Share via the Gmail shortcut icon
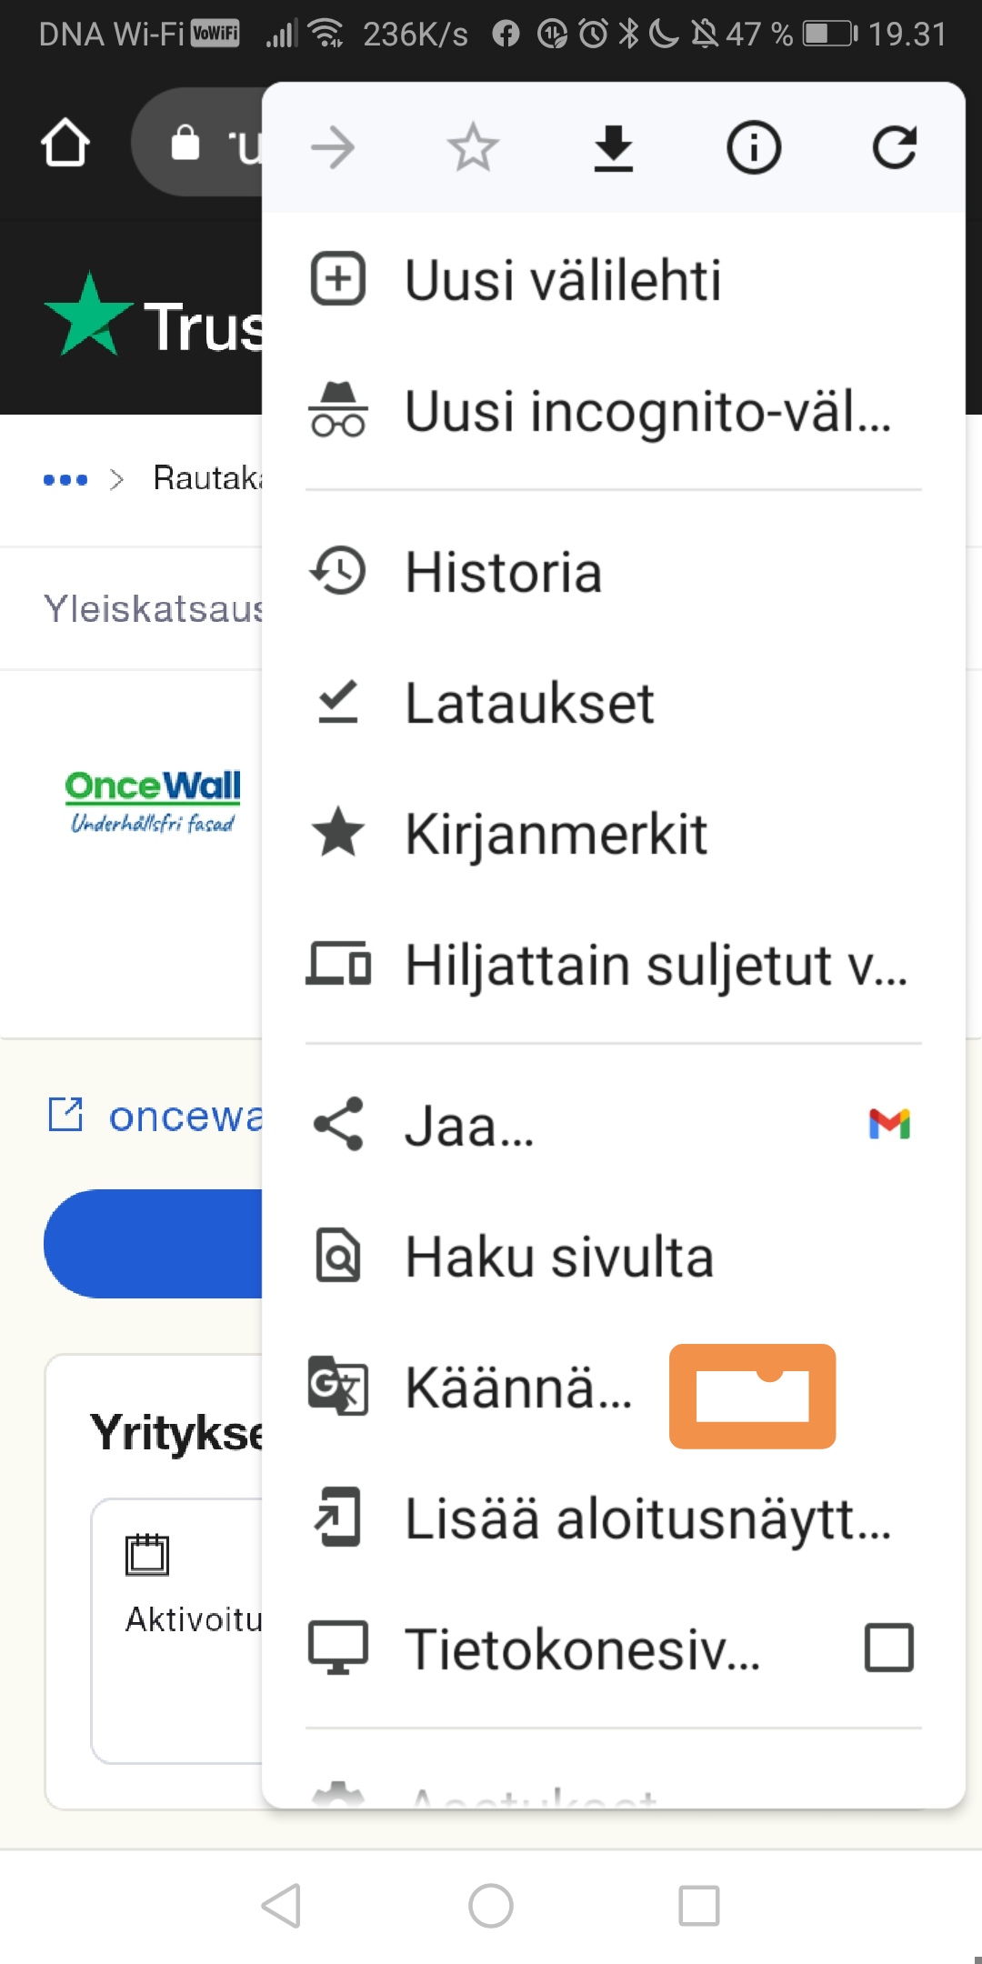The image size is (982, 1964). point(889,1125)
